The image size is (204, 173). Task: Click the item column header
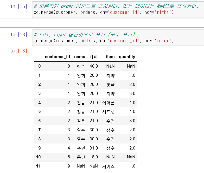110,57
